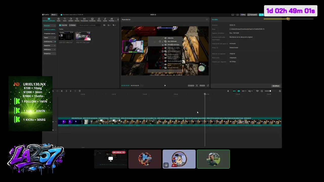Open the Transiciones panel icon

point(84,19)
